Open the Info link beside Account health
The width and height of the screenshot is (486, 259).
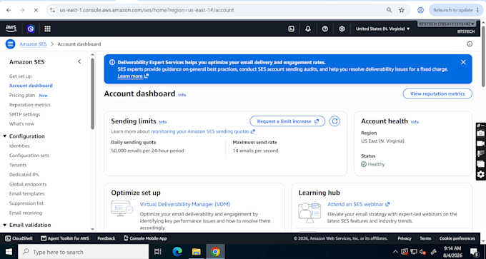pyautogui.click(x=415, y=122)
